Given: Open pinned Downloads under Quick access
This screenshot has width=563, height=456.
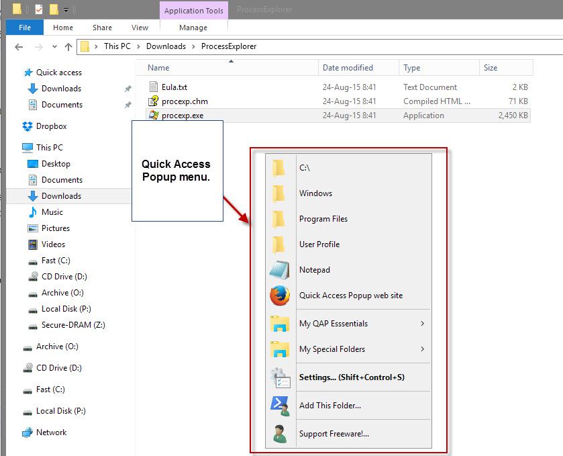Looking at the screenshot, I should [x=61, y=89].
